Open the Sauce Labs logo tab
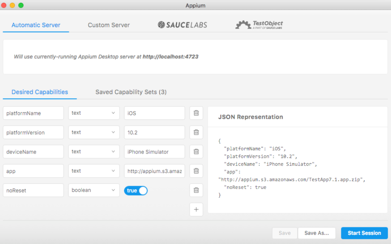 pos(182,25)
